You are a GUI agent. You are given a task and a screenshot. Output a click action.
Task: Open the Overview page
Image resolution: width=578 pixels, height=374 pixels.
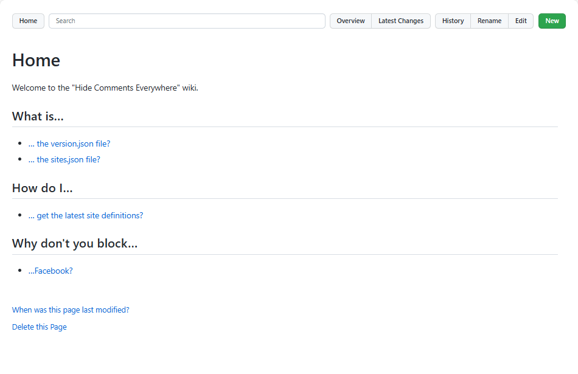click(x=350, y=21)
